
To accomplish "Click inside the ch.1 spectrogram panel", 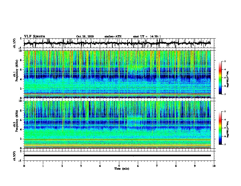I will [x=117, y=74].
